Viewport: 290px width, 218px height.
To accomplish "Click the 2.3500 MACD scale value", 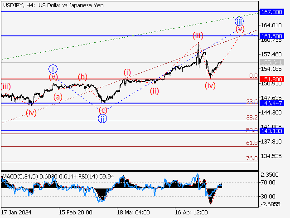I will 270,174.
